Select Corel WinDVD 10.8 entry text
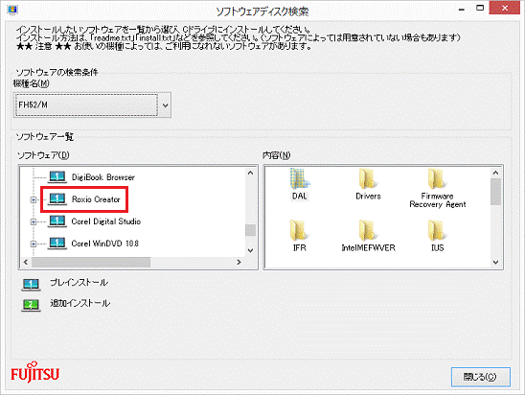 [x=105, y=244]
